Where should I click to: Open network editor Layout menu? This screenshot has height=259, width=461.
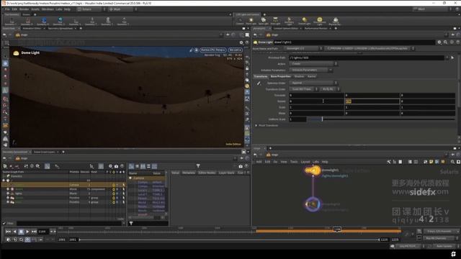pos(305,162)
